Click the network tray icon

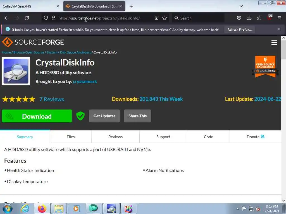pos(251,209)
